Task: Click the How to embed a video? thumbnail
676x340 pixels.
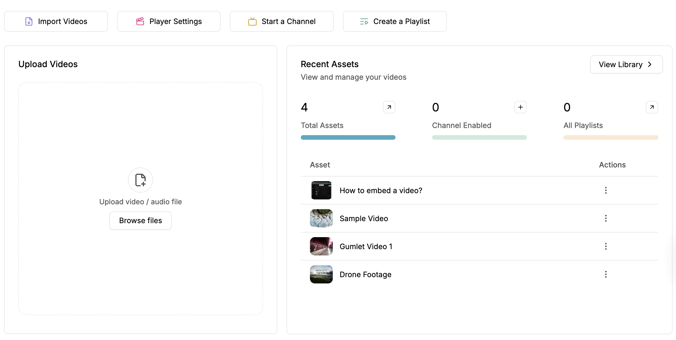Action: point(321,190)
